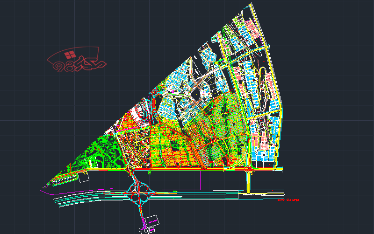The height and width of the screenshot is (234, 374).
Task: Select the circular plaza pattern in the map
Action: click(x=137, y=148)
